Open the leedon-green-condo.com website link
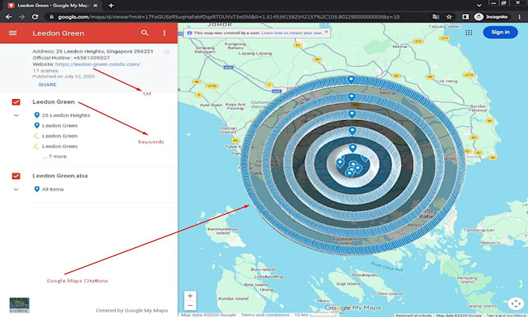 (x=98, y=64)
